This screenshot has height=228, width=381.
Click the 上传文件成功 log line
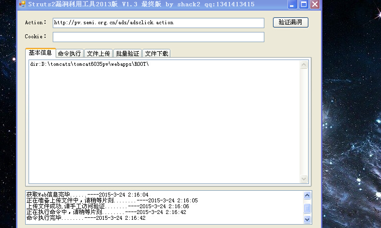[107, 206]
